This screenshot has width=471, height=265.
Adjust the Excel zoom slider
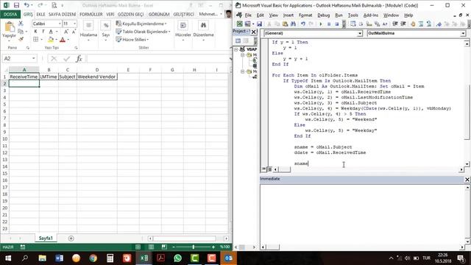[194, 247]
